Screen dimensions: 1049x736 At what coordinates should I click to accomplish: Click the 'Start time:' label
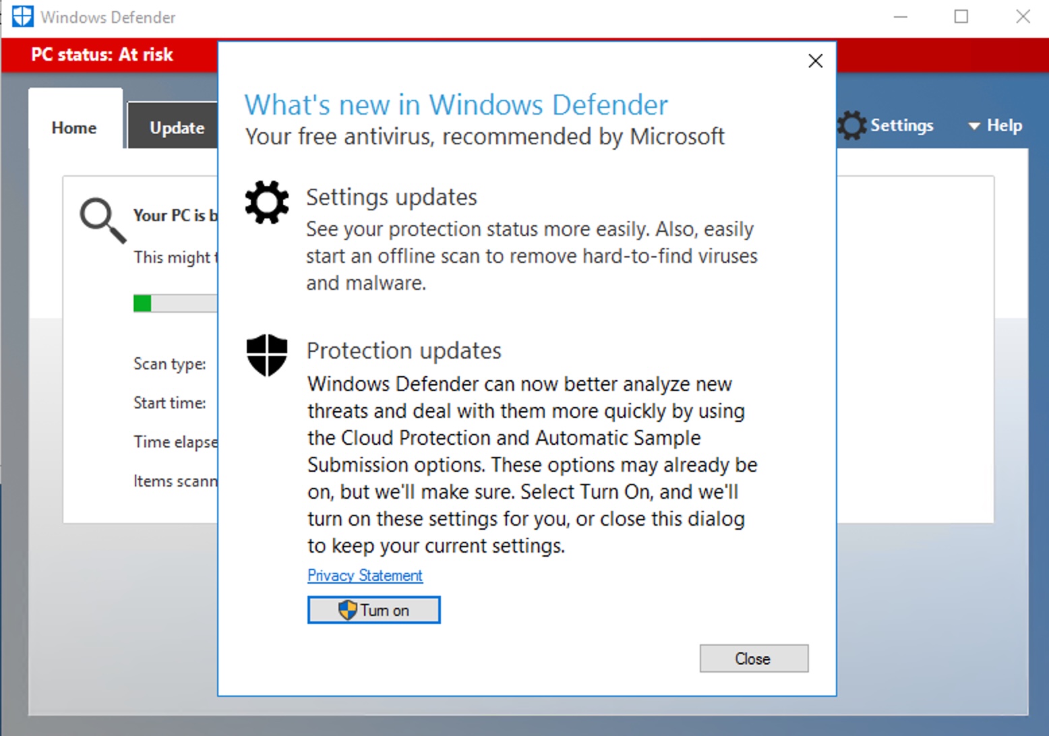coord(170,403)
